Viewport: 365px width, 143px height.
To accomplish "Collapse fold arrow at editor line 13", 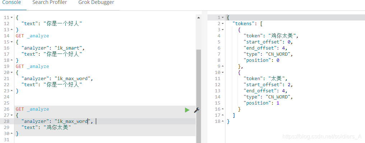I will [12, 30].
